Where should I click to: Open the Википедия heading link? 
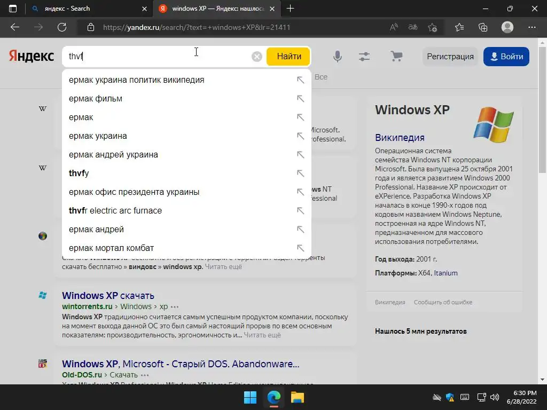[x=400, y=138]
